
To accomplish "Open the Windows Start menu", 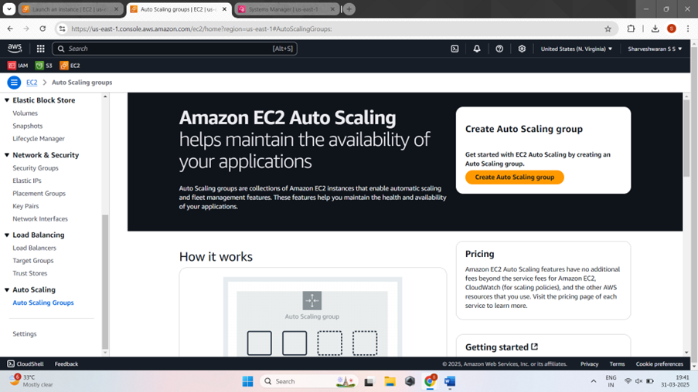I will pyautogui.click(x=247, y=381).
